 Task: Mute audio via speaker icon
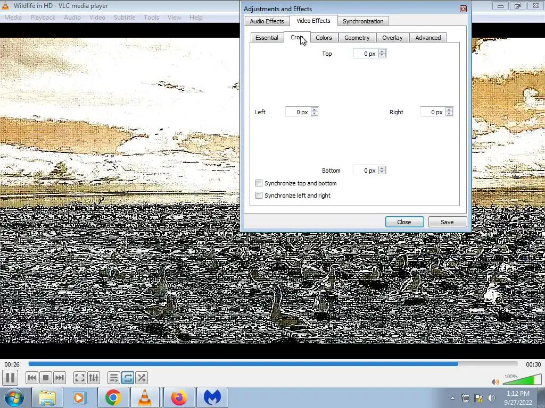pyautogui.click(x=496, y=382)
